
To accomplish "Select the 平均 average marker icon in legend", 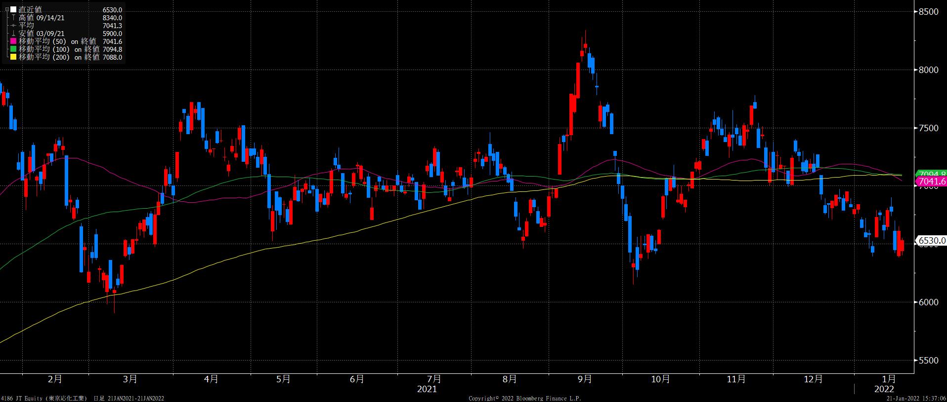I will click(13, 26).
